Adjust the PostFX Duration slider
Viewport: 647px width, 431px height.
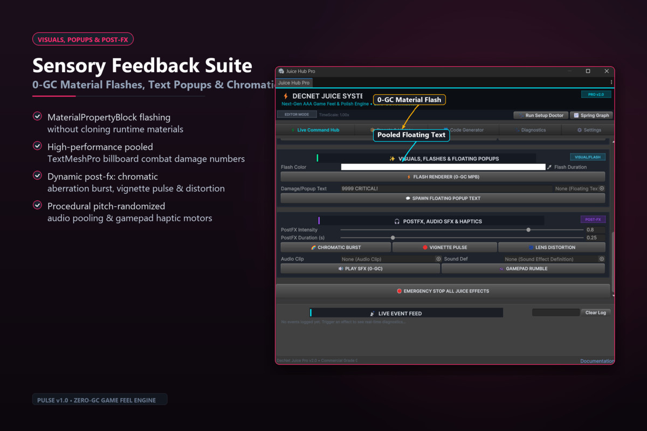coord(462,238)
